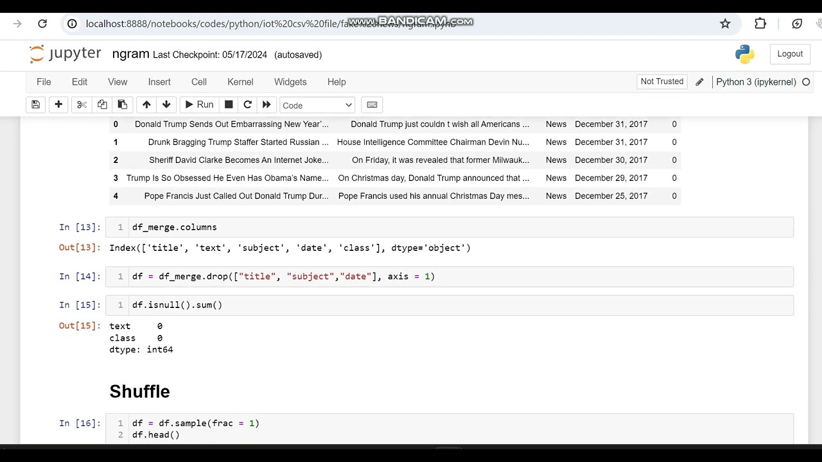822x462 pixels.
Task: Click the Python logo icon
Action: coord(745,55)
